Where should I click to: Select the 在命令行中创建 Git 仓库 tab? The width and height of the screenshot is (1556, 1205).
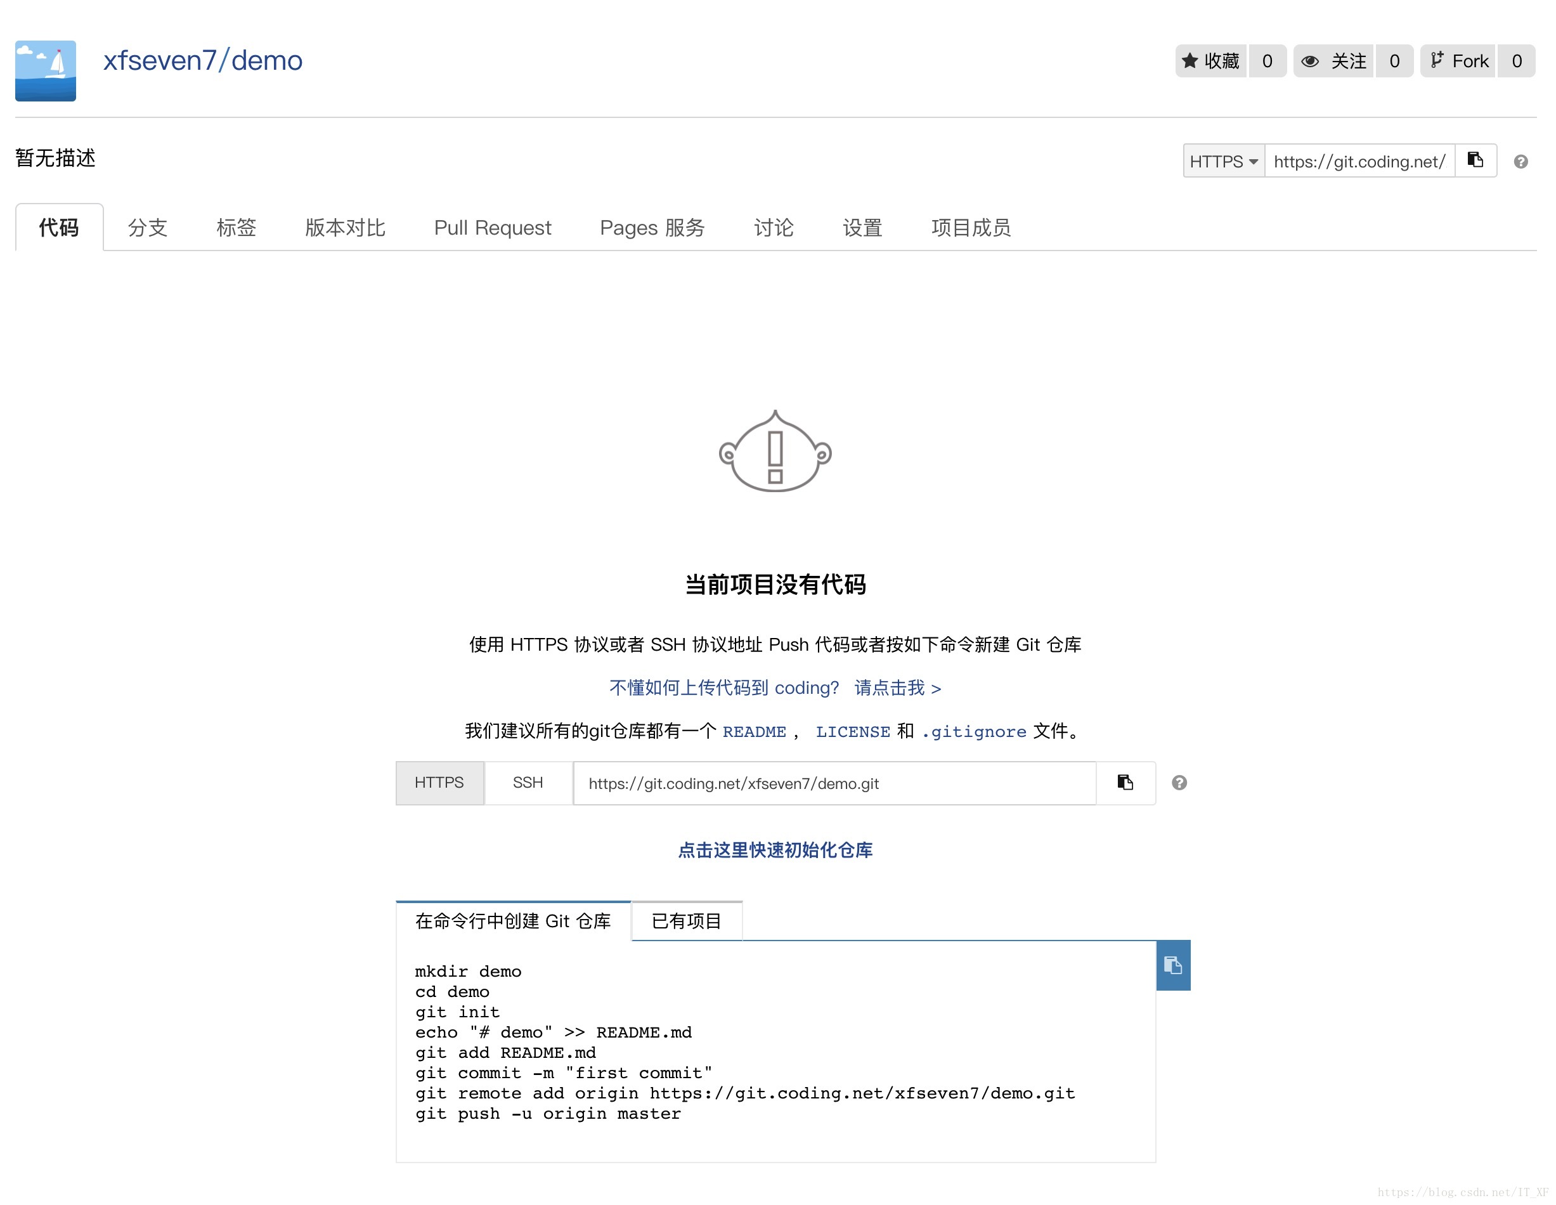[513, 921]
